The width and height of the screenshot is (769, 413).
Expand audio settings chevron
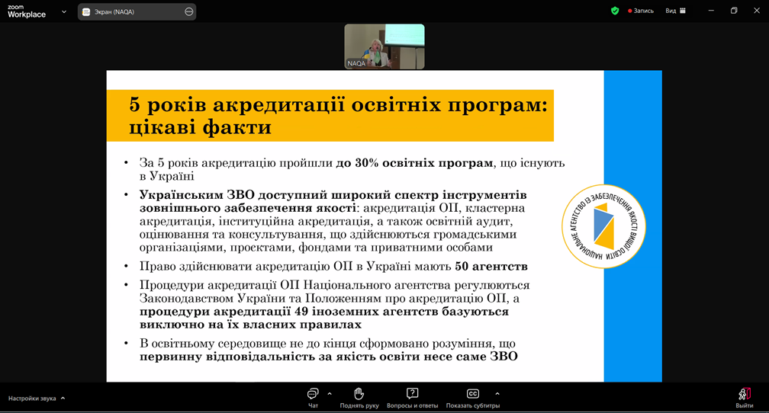[x=63, y=399]
